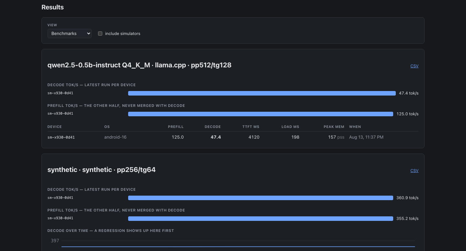Click the 360.9 tok/s decode bar
Viewport: 466px width, 251px height.
[x=261, y=198]
